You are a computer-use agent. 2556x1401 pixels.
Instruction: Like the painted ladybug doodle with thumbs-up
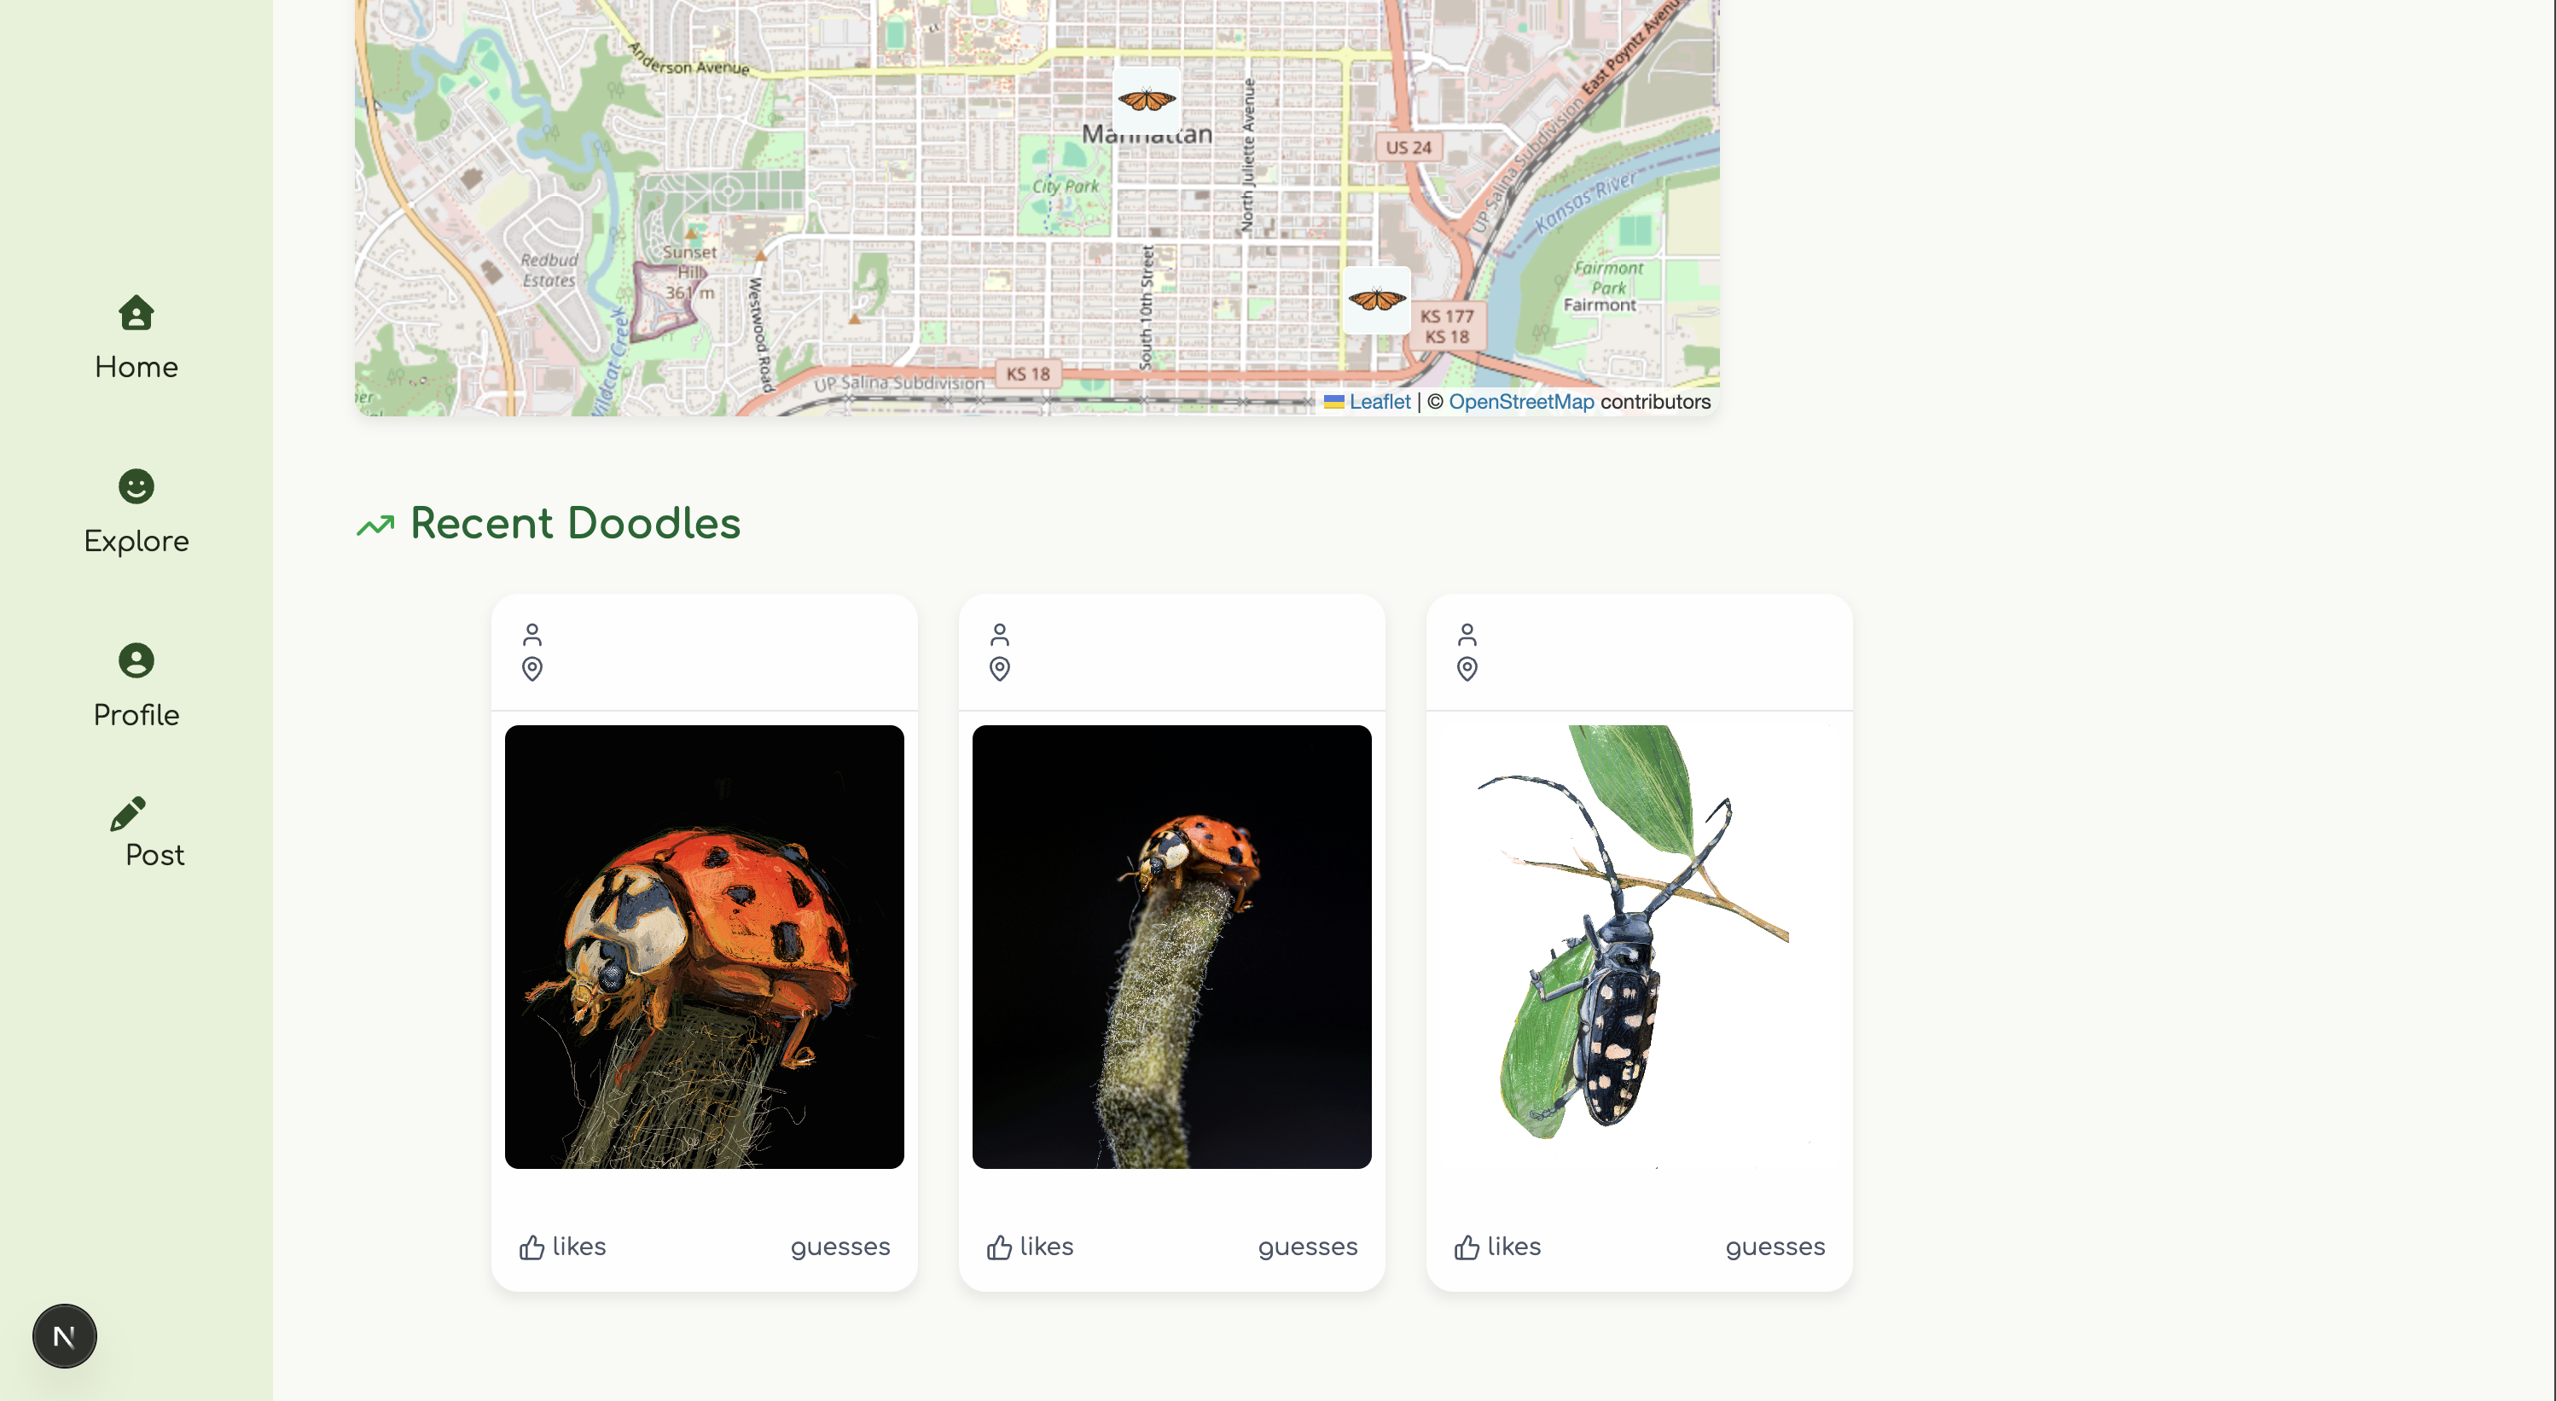pos(532,1247)
